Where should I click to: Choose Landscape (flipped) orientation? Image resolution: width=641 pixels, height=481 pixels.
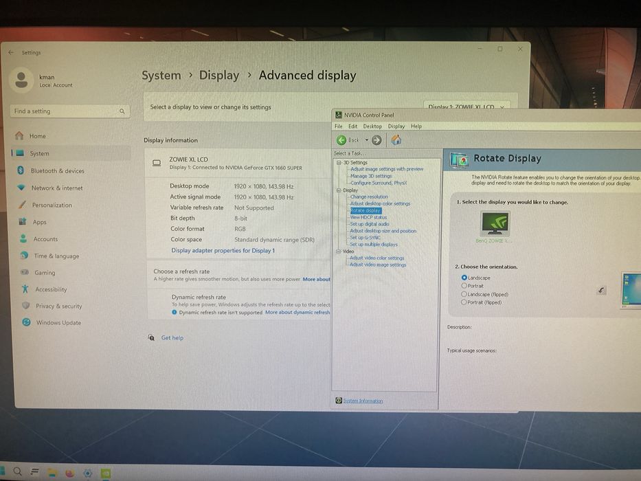click(464, 294)
